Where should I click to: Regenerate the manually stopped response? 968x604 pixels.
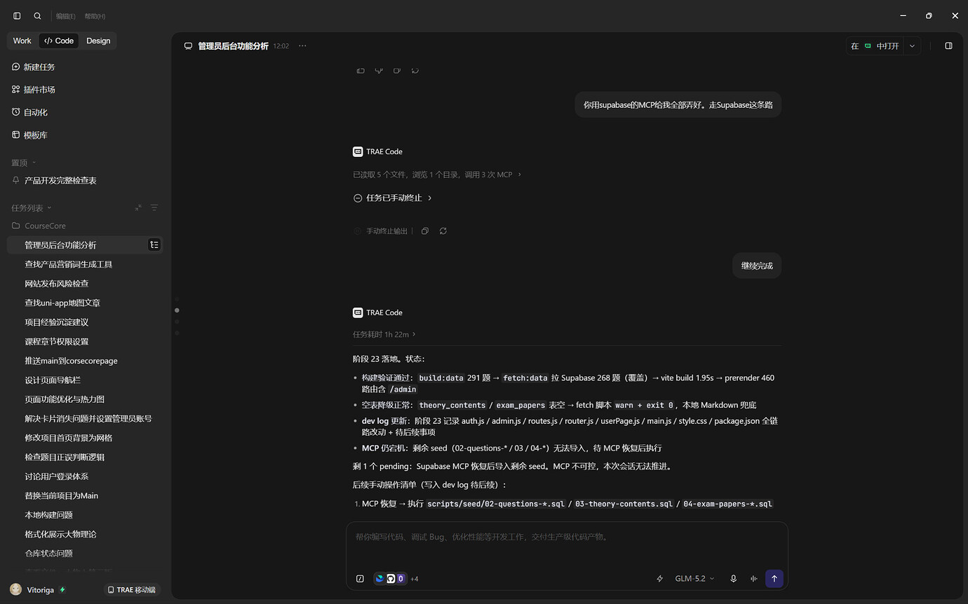click(x=443, y=231)
